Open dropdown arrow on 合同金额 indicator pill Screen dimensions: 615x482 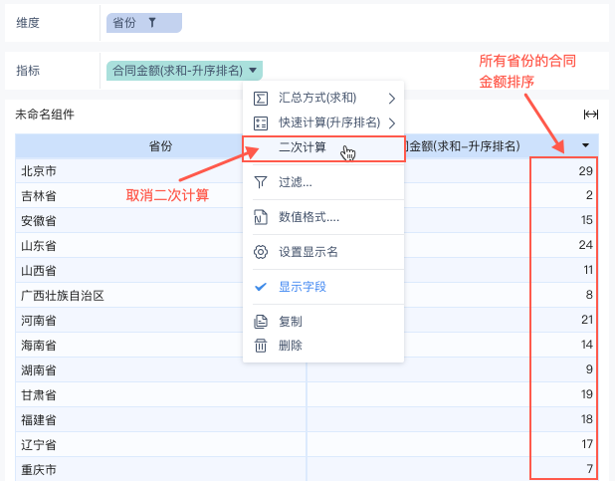(255, 71)
